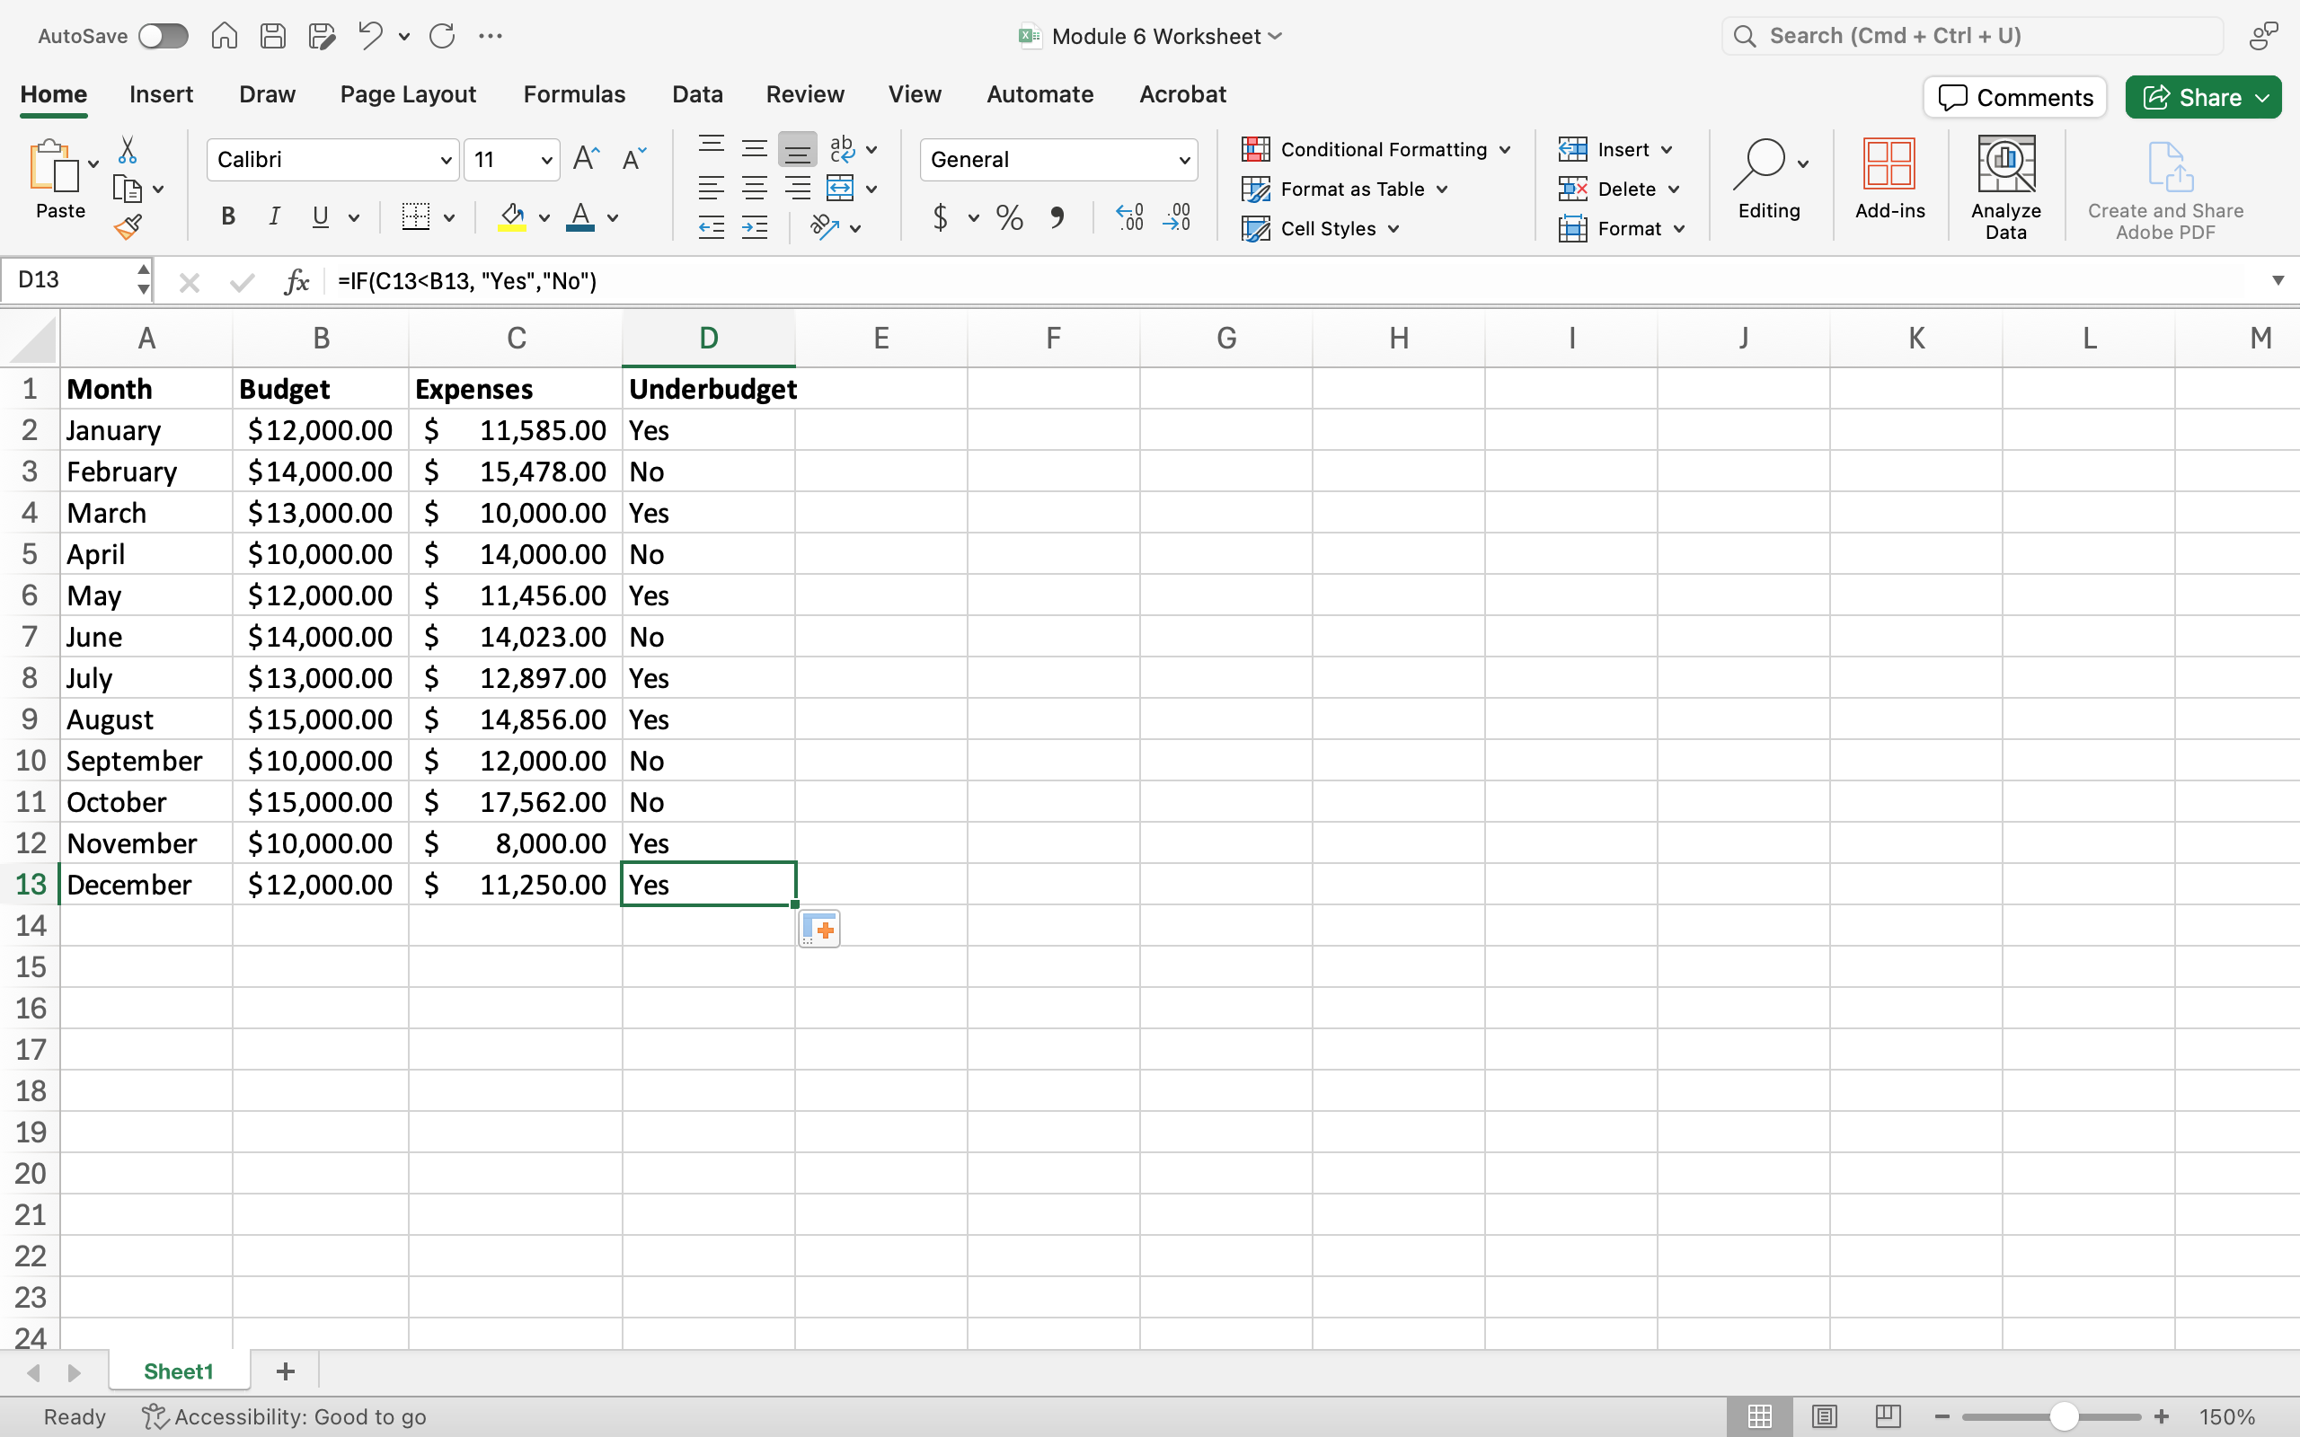This screenshot has height=1437, width=2300.
Task: Open Add-ins from the ribbon
Action: [1889, 179]
